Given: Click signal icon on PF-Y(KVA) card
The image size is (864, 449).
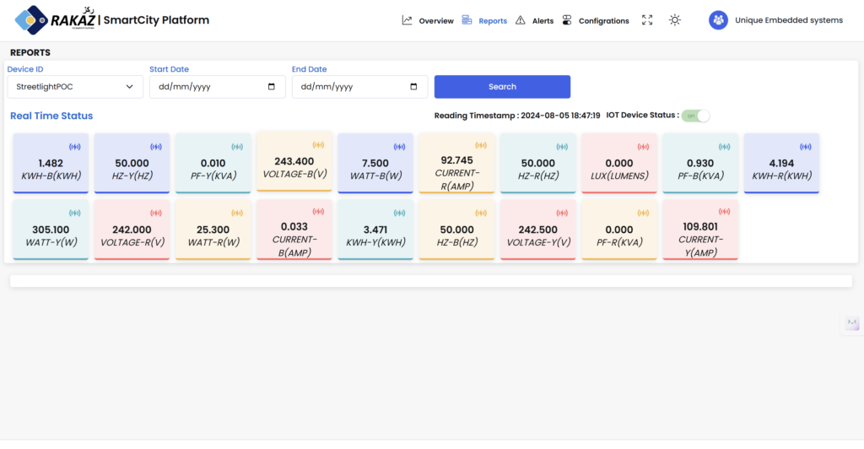Looking at the screenshot, I should click(237, 147).
